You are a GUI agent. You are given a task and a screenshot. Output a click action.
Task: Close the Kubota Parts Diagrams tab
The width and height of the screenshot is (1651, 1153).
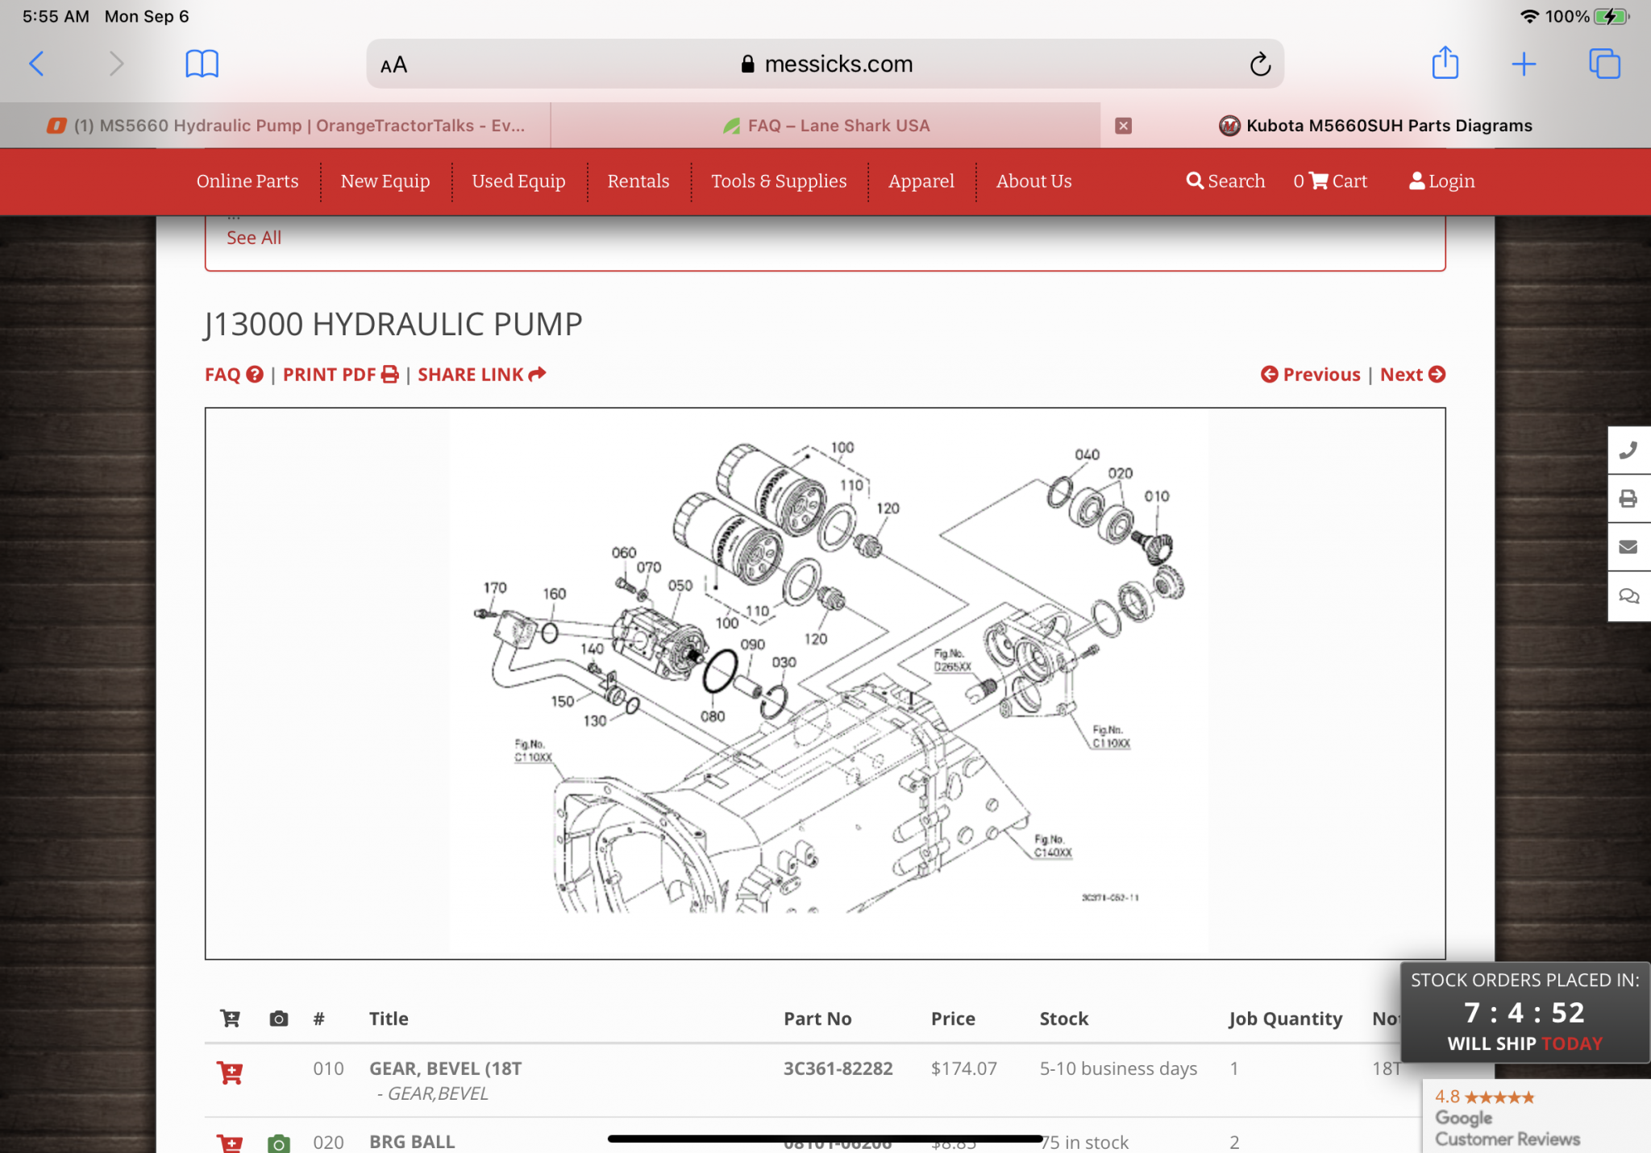click(x=1123, y=126)
